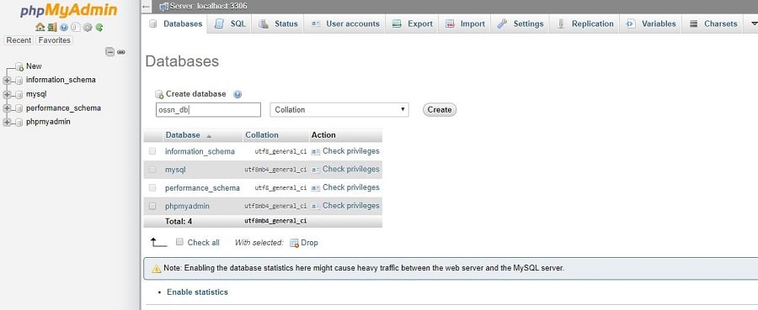Click the phpmyadmin link in databases table
Image resolution: width=758 pixels, height=310 pixels.
click(187, 207)
